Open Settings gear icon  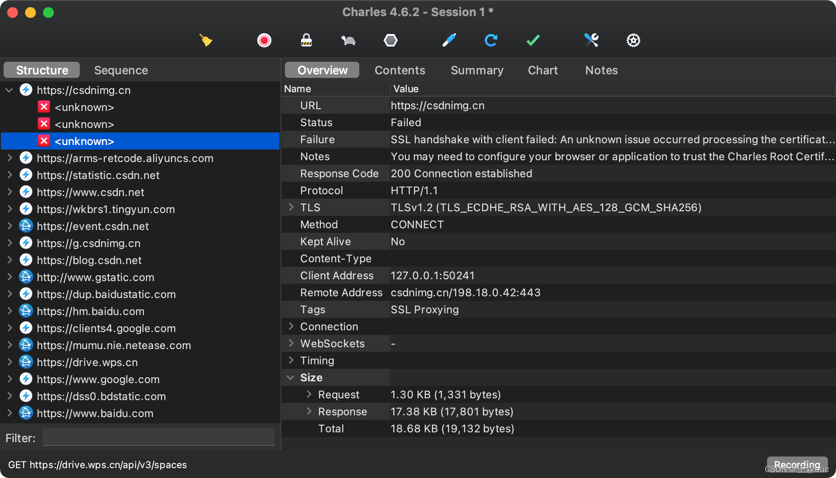(x=633, y=40)
